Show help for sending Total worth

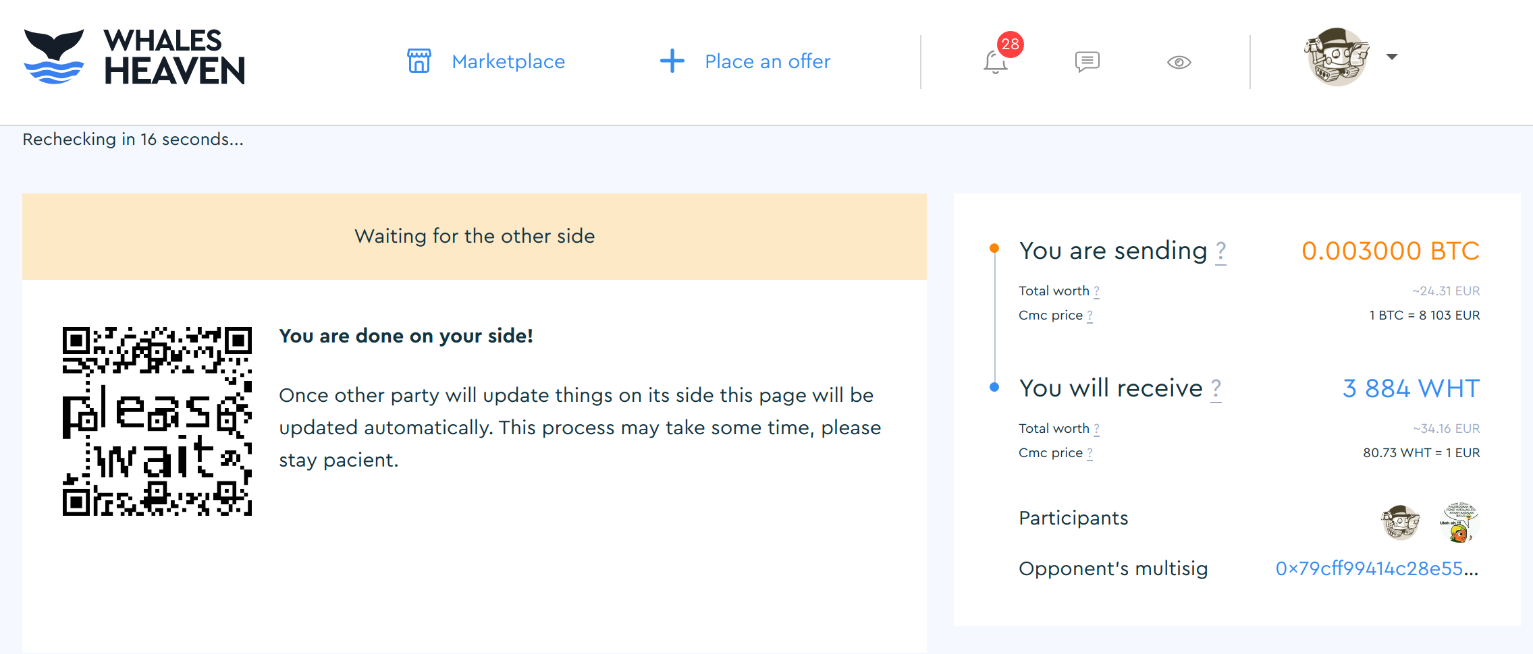coord(1096,291)
